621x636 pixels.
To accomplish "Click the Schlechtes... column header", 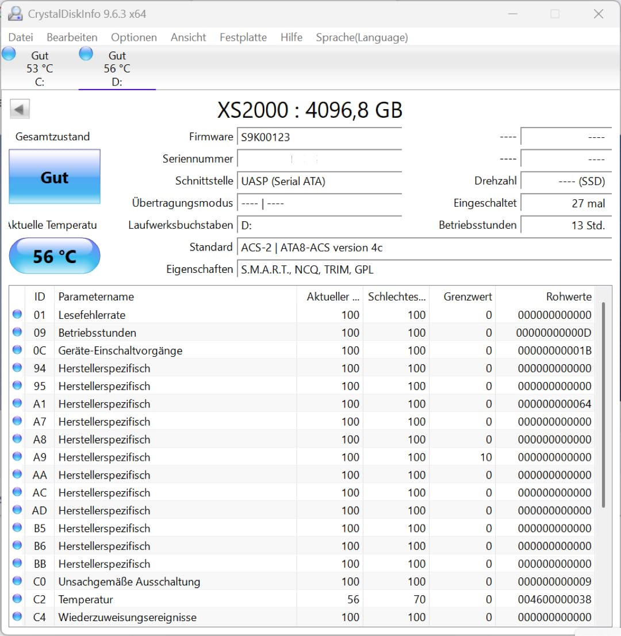I will (396, 296).
